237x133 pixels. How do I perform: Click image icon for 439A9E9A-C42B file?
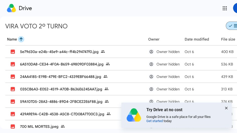(13, 114)
